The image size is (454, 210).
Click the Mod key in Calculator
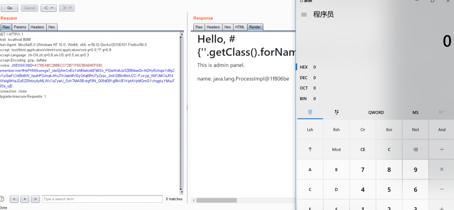click(336, 150)
